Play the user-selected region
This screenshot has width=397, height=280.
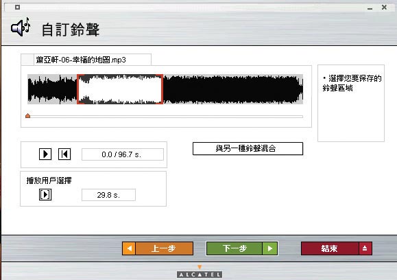coord(45,195)
